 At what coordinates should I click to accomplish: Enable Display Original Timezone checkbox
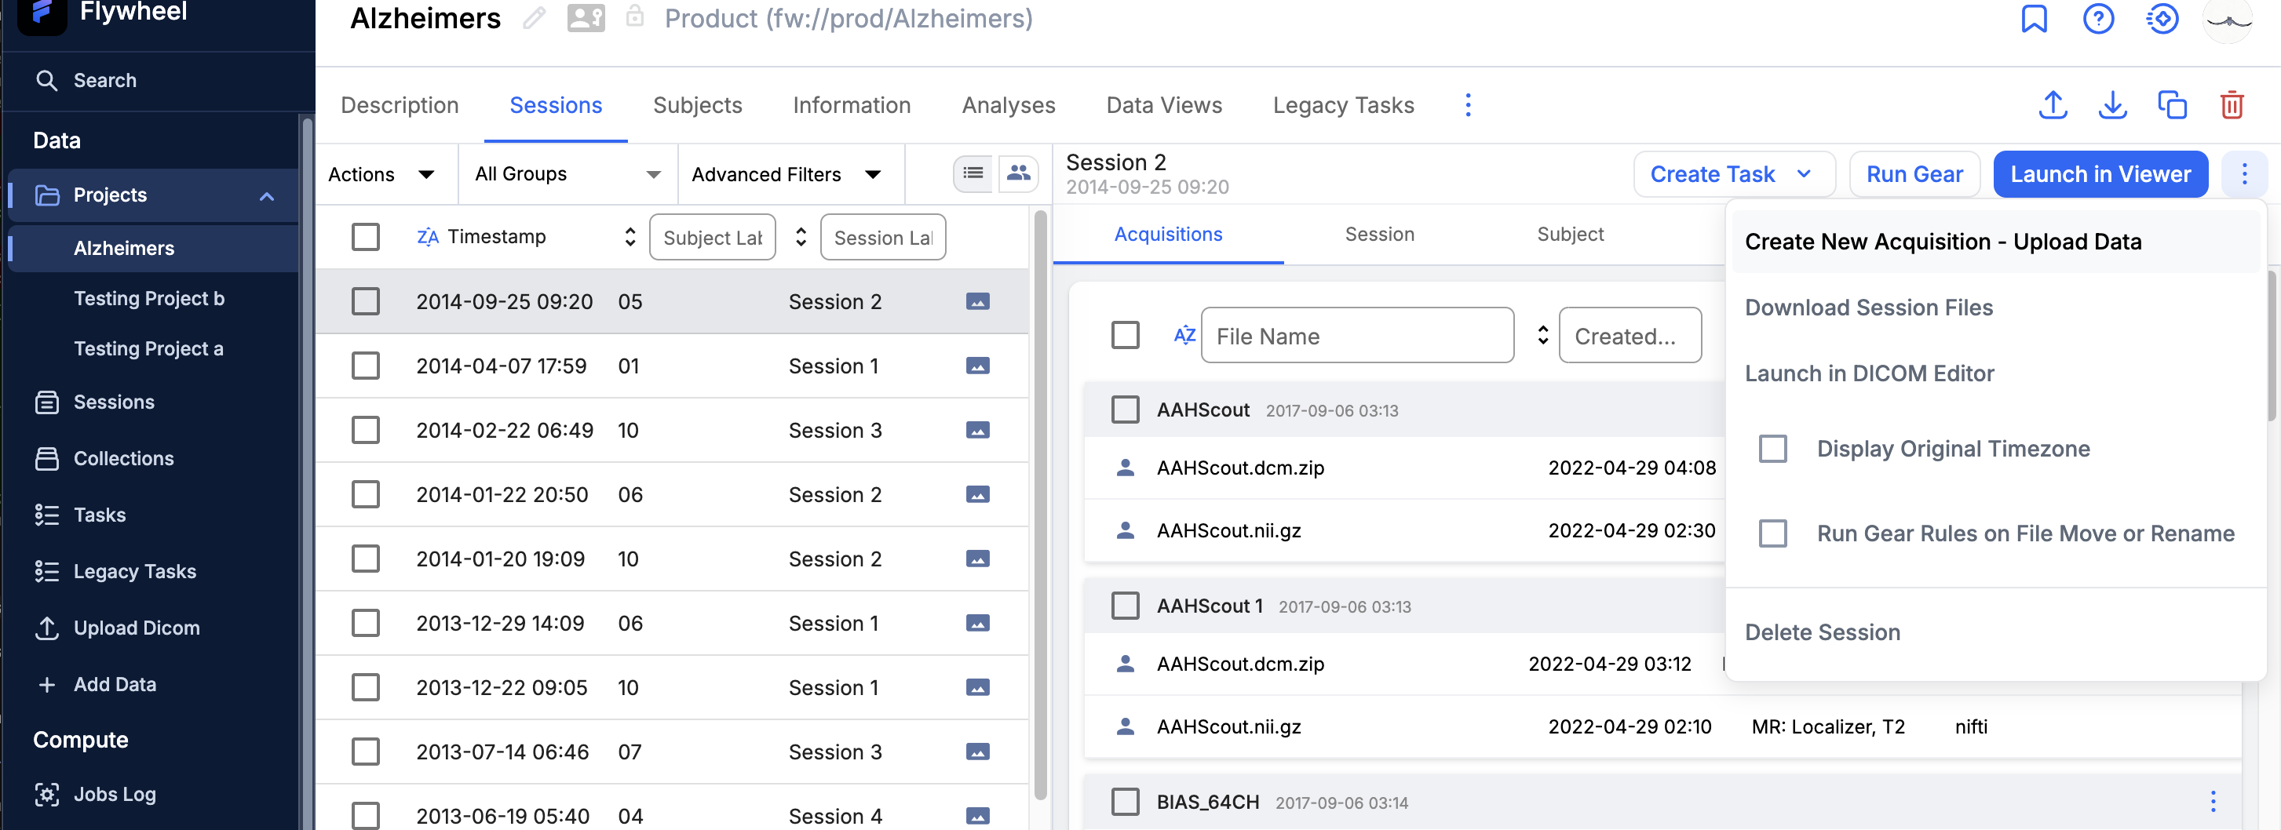click(x=1772, y=449)
